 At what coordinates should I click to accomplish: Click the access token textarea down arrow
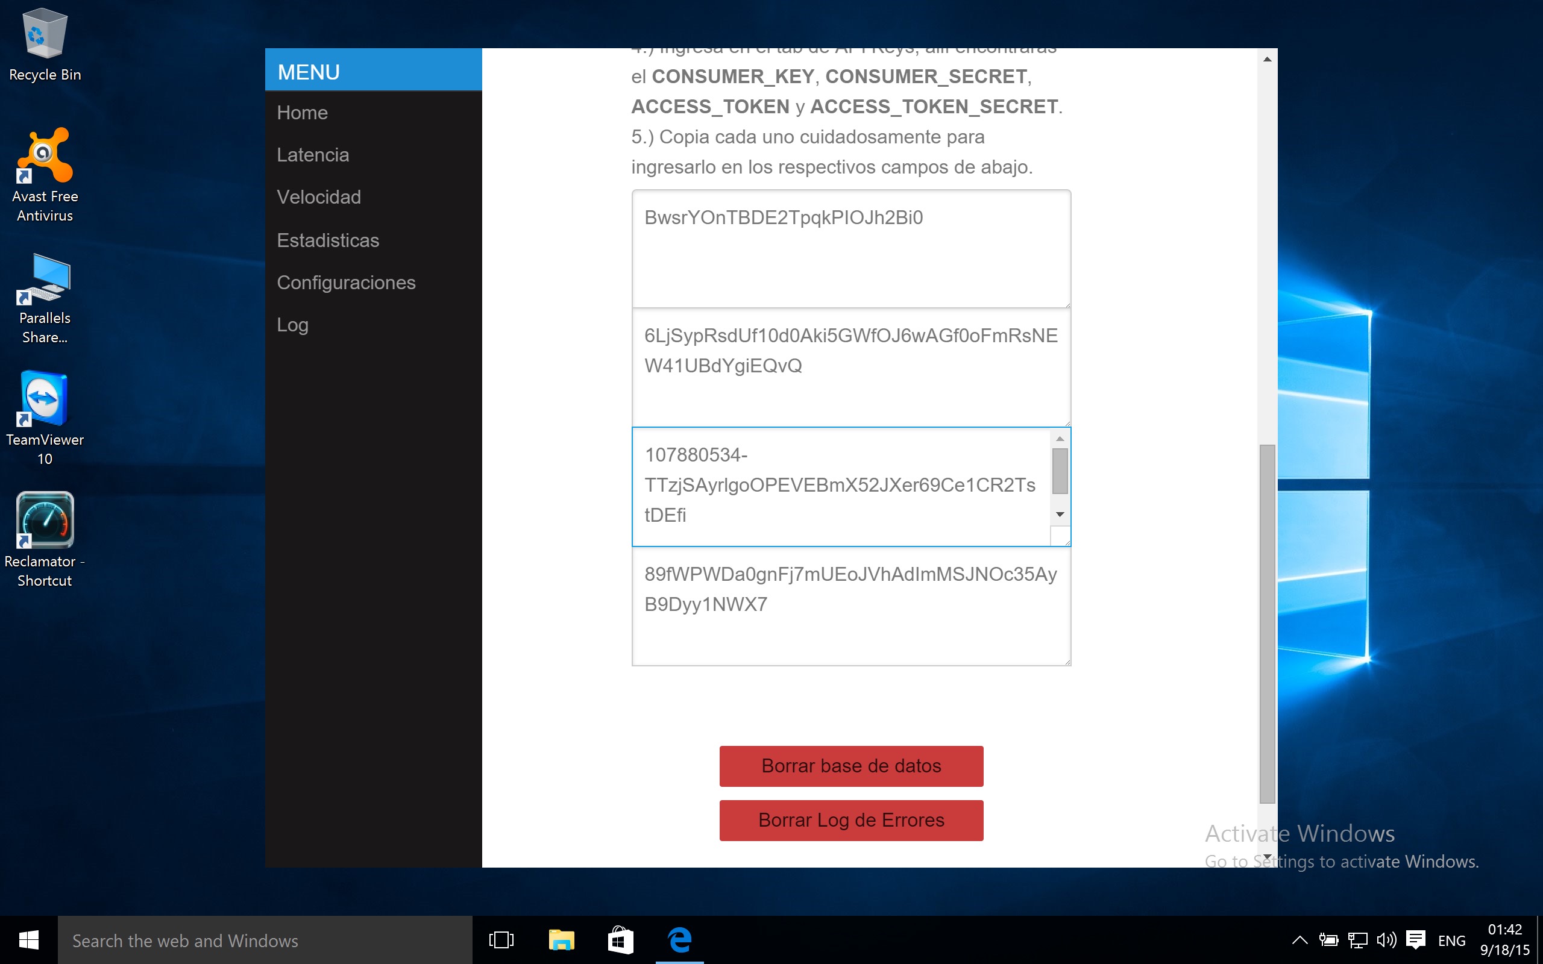coord(1060,515)
